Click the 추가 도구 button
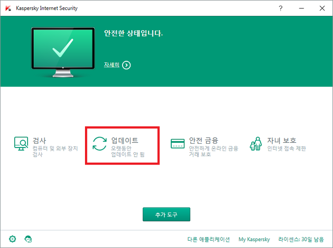 pyautogui.click(x=166, y=214)
